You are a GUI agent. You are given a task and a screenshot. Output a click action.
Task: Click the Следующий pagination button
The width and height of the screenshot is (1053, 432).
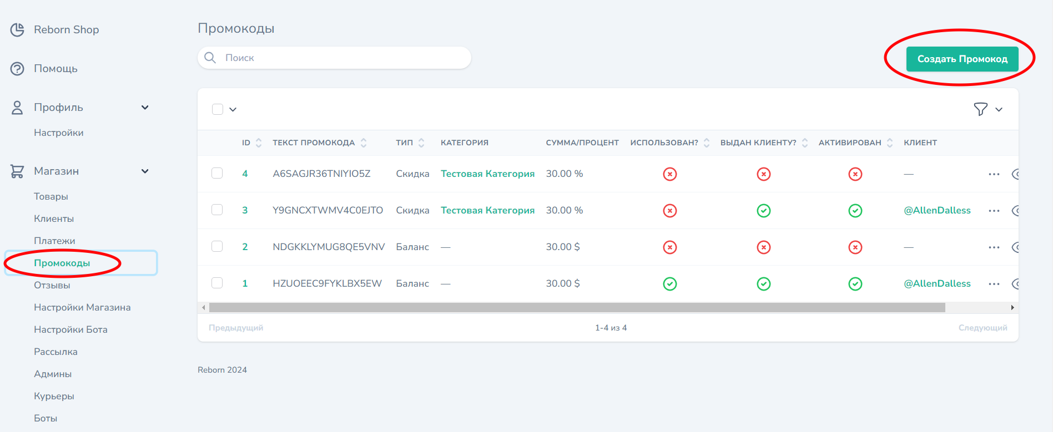point(983,328)
